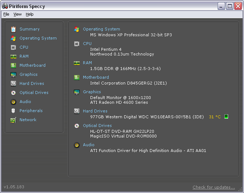244x193 pixels.
Task: Click the Optical Drives heading in summary panel
Action: (x=97, y=126)
